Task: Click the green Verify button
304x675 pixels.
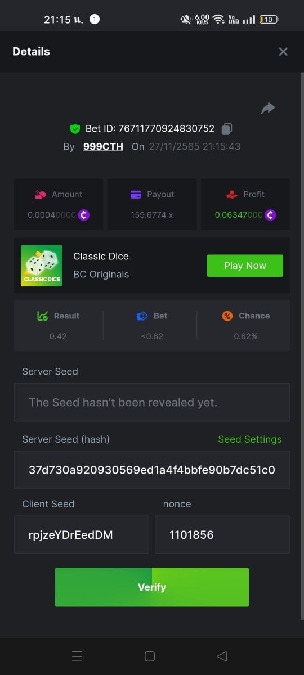Action: tap(152, 587)
